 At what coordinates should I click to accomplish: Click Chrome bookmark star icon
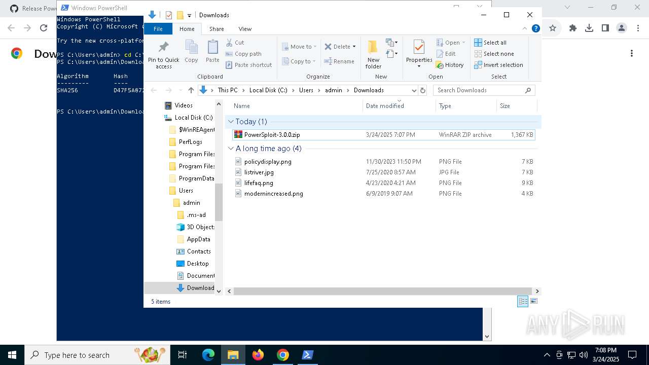pyautogui.click(x=553, y=28)
